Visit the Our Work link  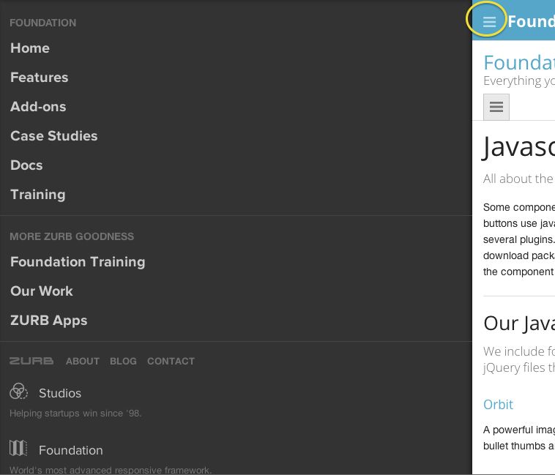coord(42,291)
